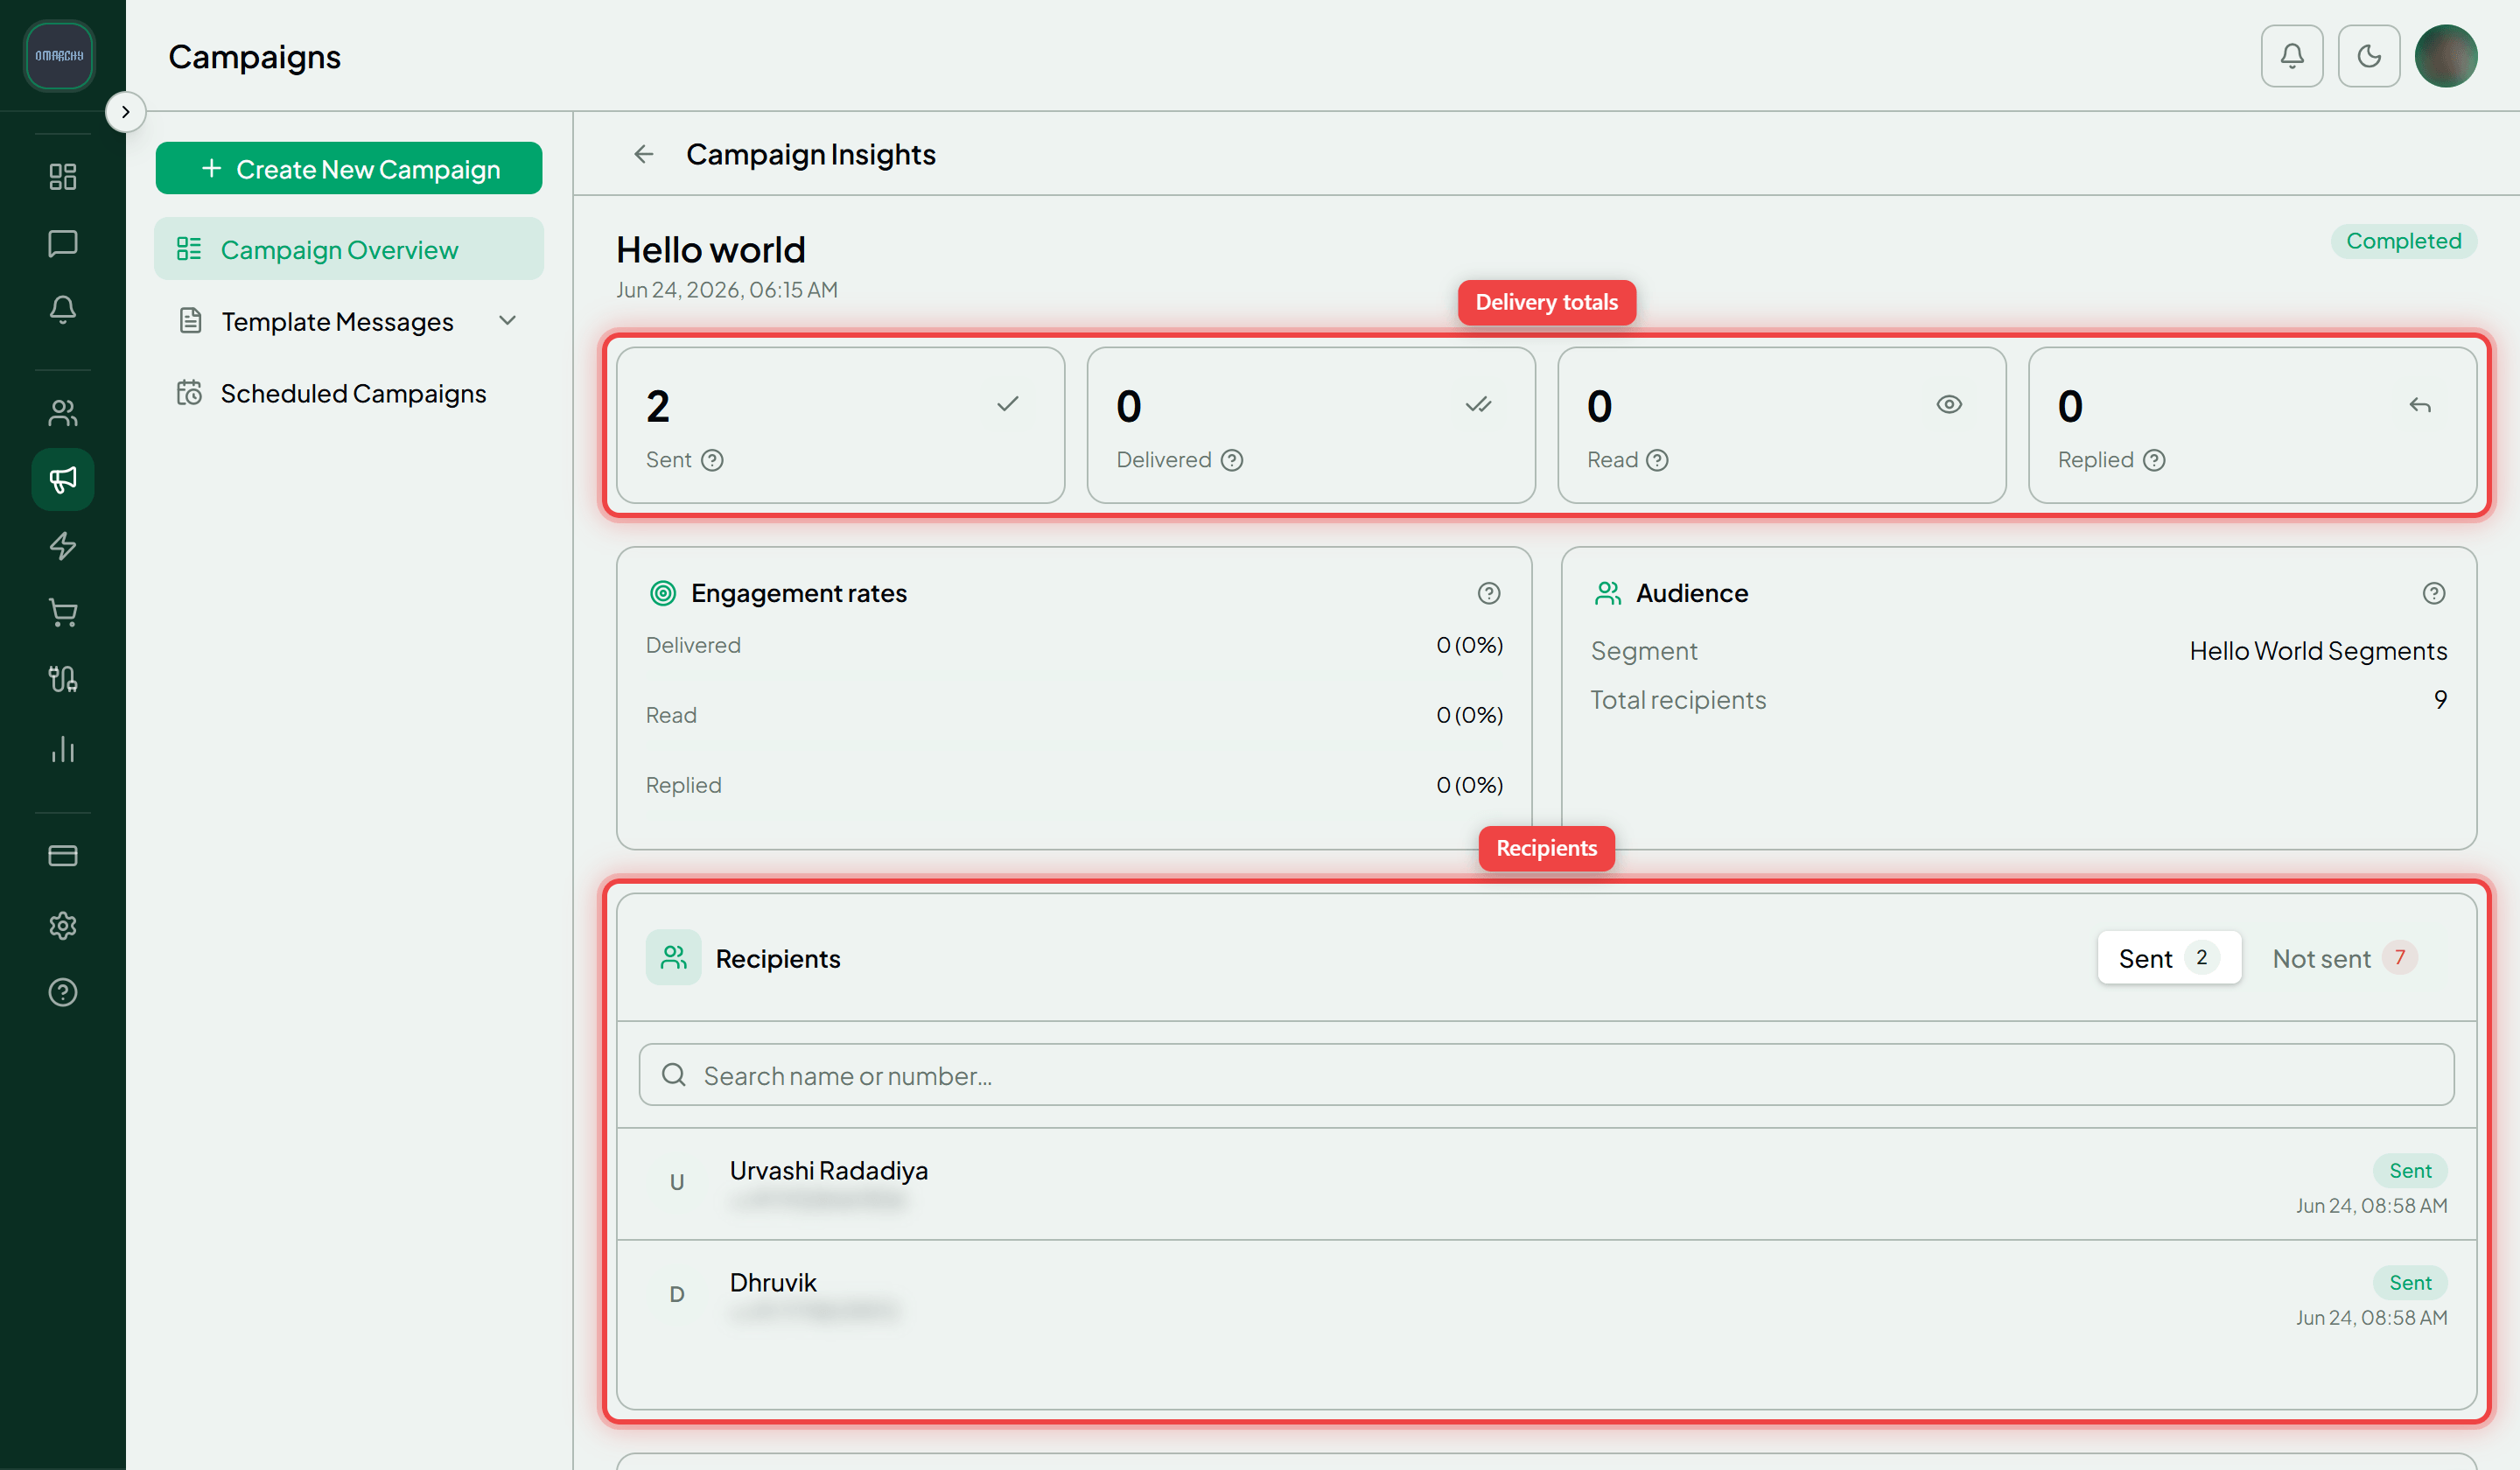The image size is (2520, 1470).
Task: Open the chat messages sidebar icon
Action: click(63, 243)
